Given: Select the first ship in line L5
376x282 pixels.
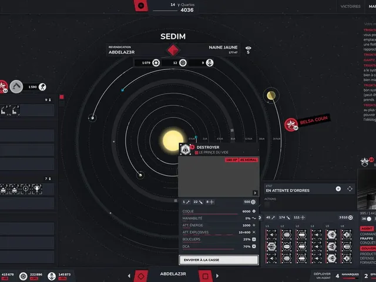Looking at the screenshot, I should [331, 234].
